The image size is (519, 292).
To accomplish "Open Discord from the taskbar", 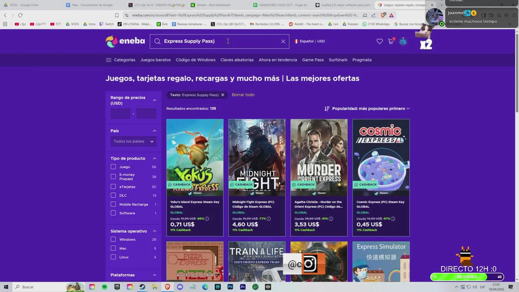I will click(180, 287).
